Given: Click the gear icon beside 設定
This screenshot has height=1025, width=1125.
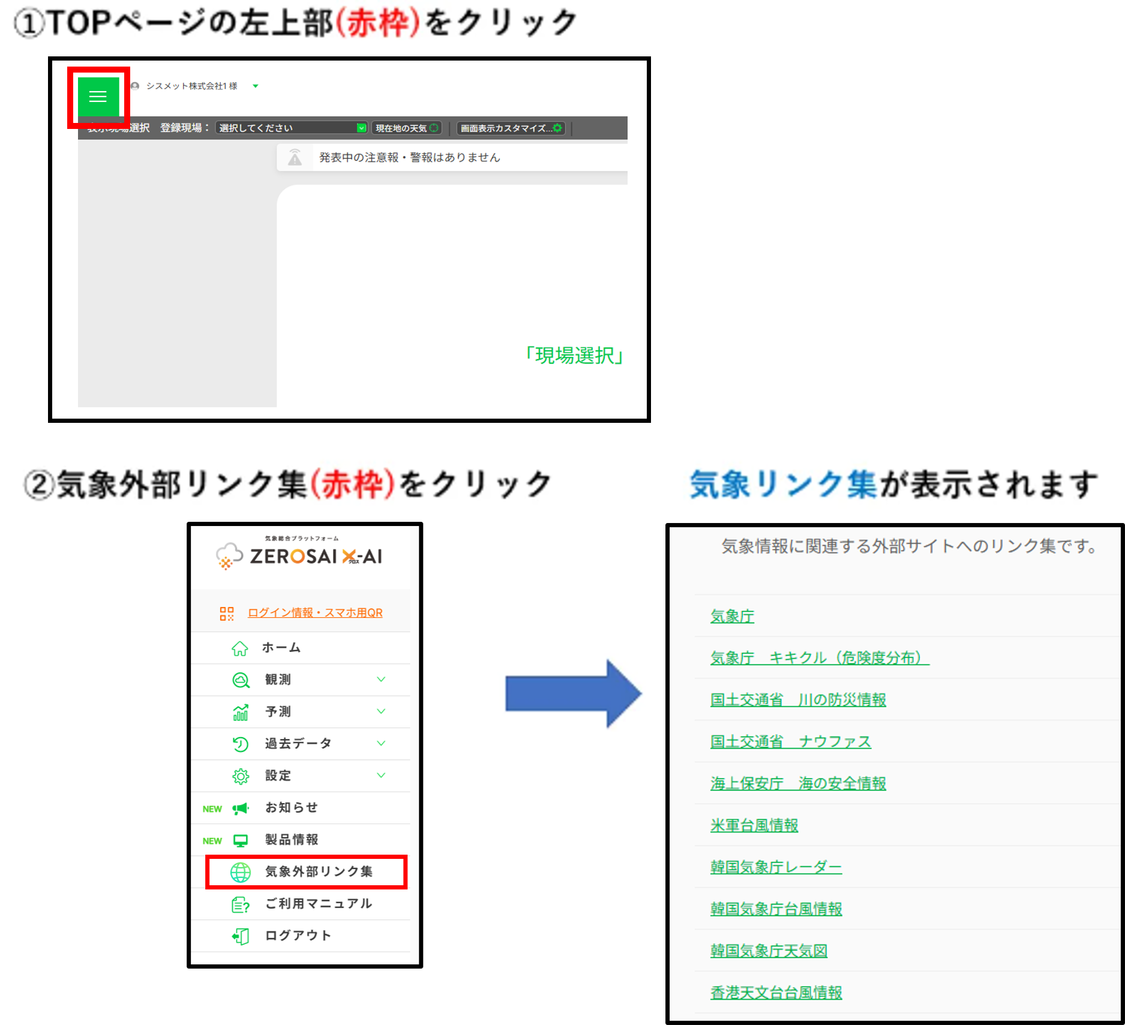Looking at the screenshot, I should click(x=240, y=776).
